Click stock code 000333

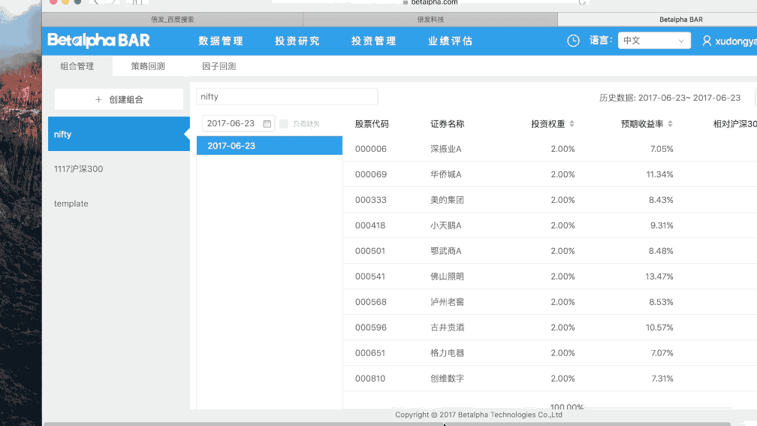pos(371,200)
